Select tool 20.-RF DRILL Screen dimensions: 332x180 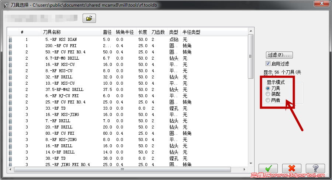coord(59,127)
